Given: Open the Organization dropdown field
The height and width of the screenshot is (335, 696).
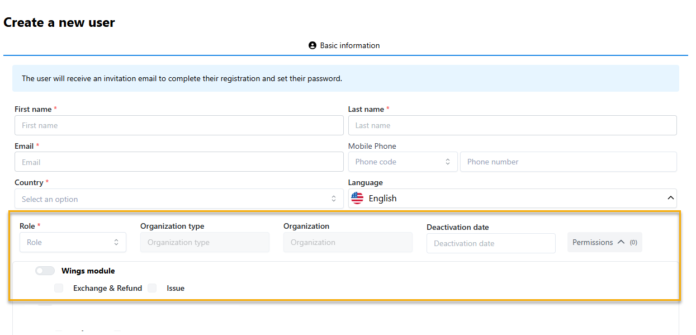Looking at the screenshot, I should coord(348,242).
